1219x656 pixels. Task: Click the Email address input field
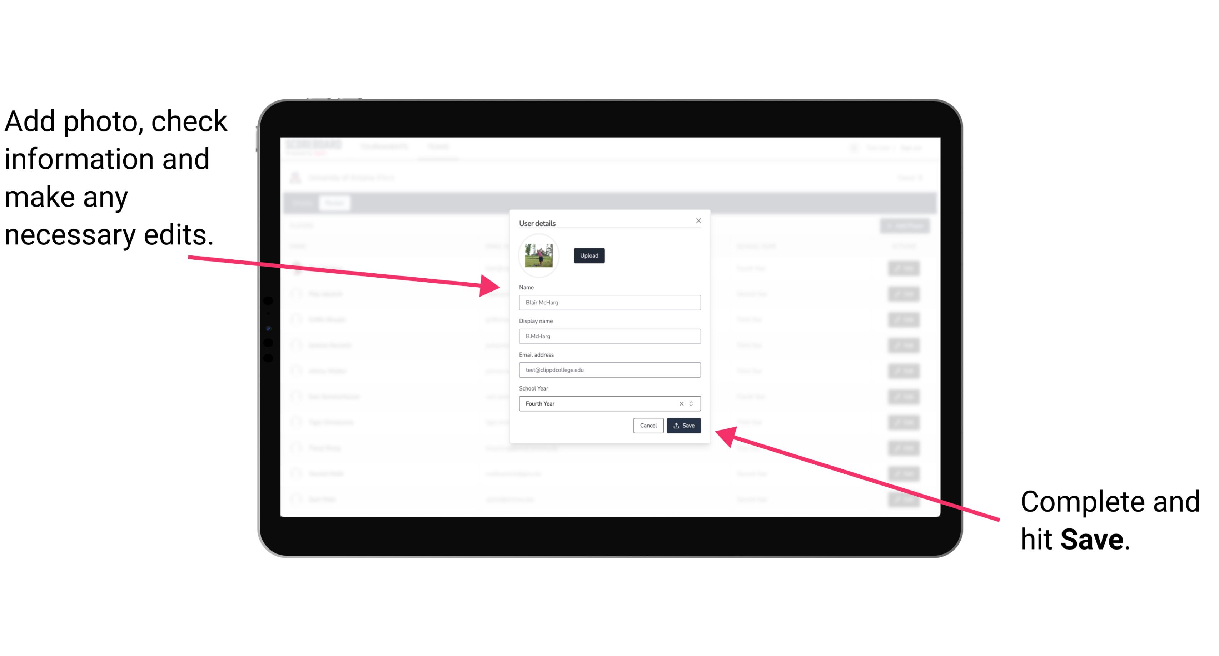pyautogui.click(x=609, y=370)
